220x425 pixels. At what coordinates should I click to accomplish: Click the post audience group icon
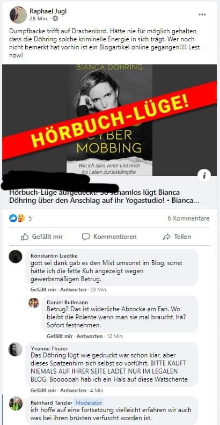tap(55, 19)
